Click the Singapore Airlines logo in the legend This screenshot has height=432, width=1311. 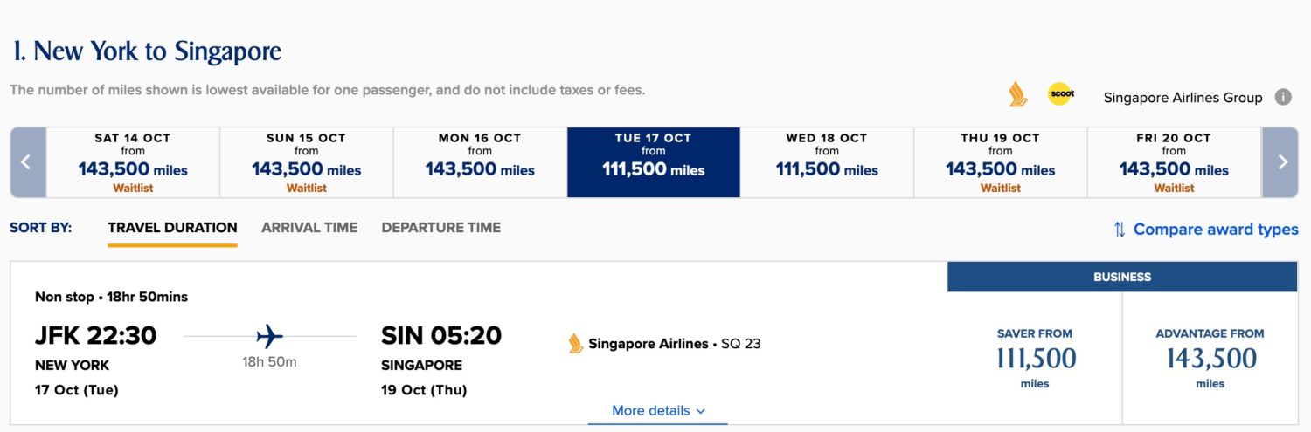point(1018,95)
